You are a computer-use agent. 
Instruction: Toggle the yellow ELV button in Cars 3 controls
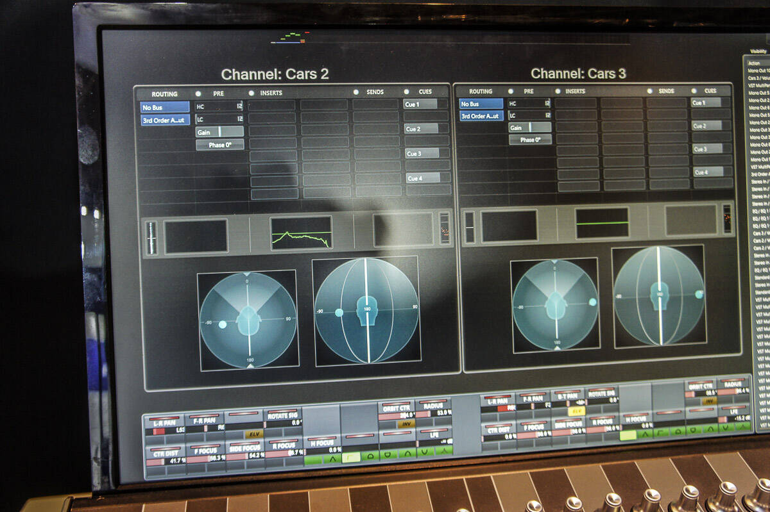coord(576,411)
